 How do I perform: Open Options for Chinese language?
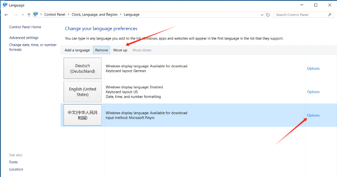(x=313, y=115)
